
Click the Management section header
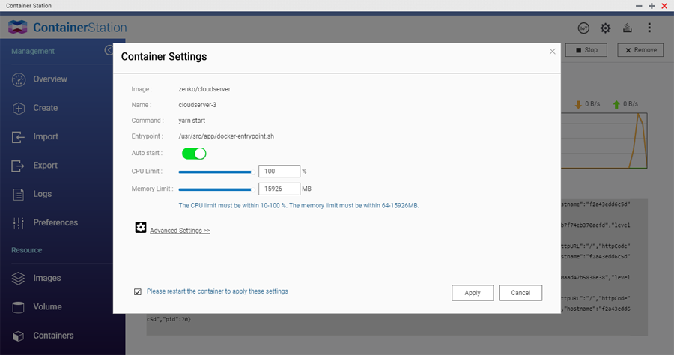click(33, 51)
